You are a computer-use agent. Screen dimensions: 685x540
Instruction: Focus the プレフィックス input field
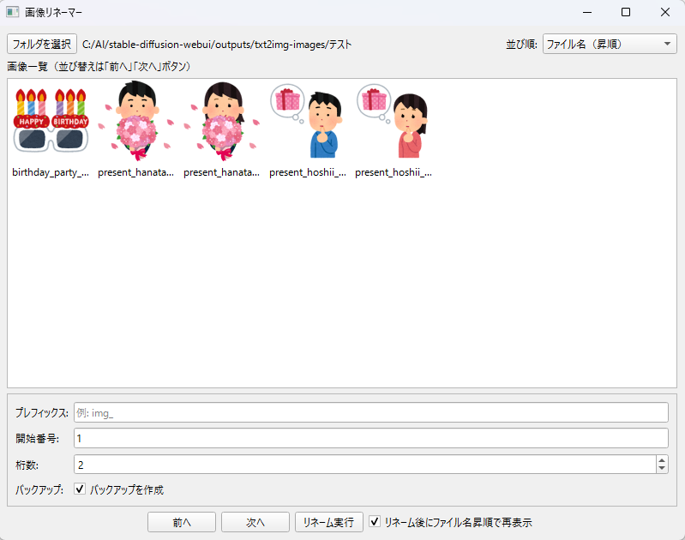[x=371, y=412]
